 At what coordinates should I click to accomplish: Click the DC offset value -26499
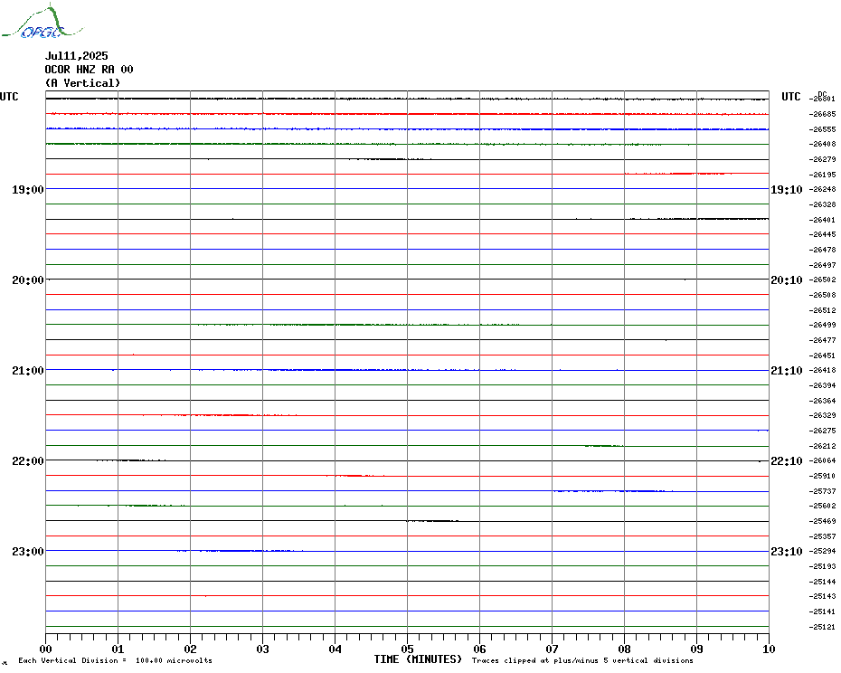pyautogui.click(x=822, y=325)
